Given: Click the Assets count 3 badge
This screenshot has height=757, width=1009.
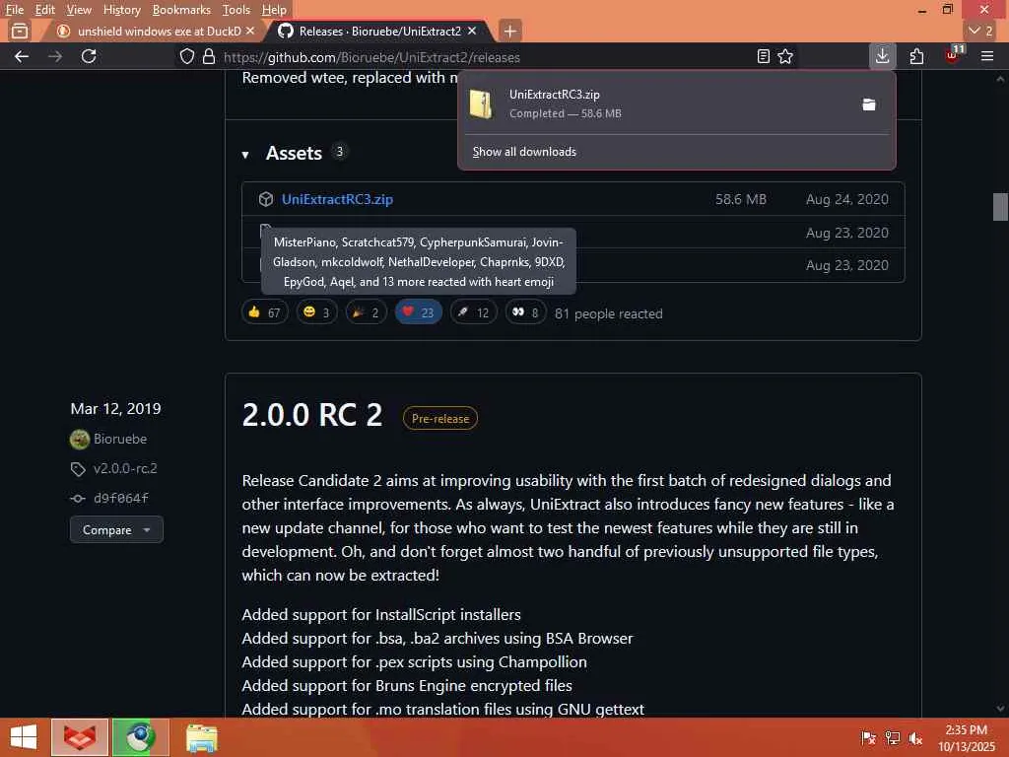Looking at the screenshot, I should click(x=340, y=151).
